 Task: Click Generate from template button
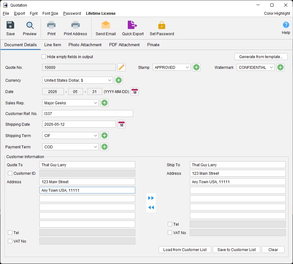coord(261,57)
